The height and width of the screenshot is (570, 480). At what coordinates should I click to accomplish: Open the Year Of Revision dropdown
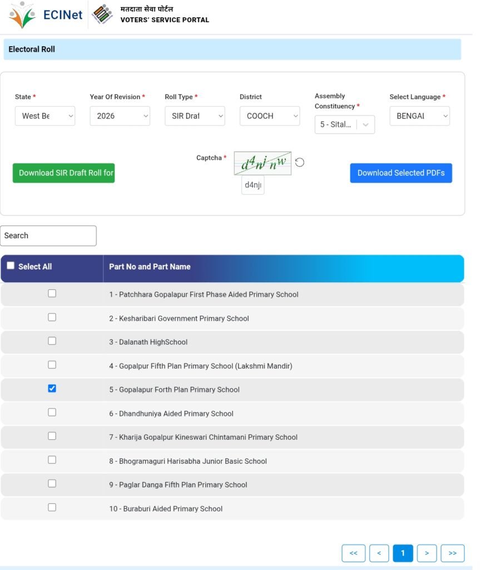click(x=120, y=116)
